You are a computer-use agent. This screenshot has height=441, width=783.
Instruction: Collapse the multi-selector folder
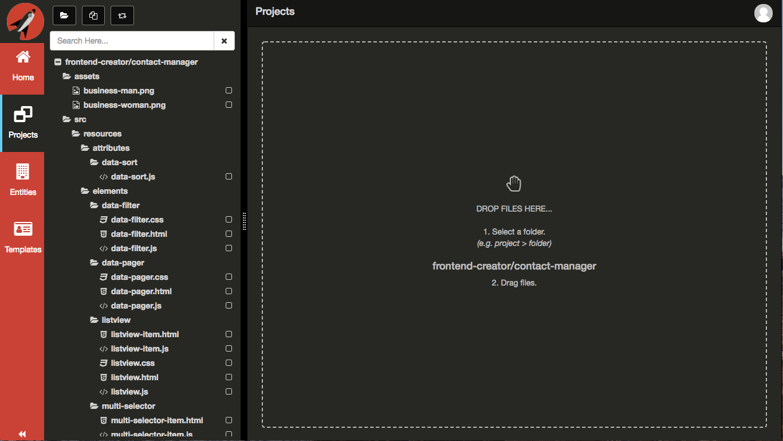(94, 406)
